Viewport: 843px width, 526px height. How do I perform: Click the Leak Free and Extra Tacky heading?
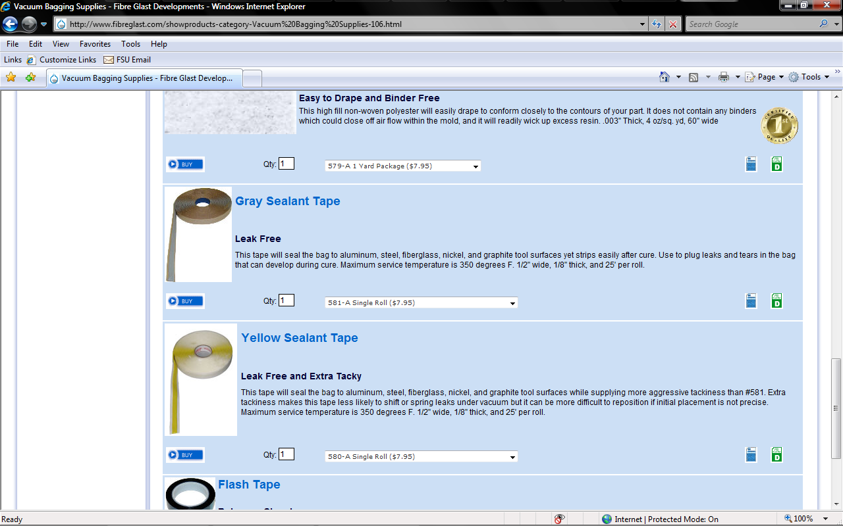(x=301, y=376)
